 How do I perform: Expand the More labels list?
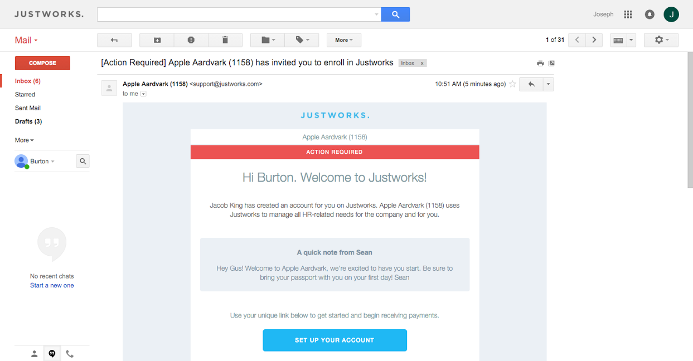[25, 140]
